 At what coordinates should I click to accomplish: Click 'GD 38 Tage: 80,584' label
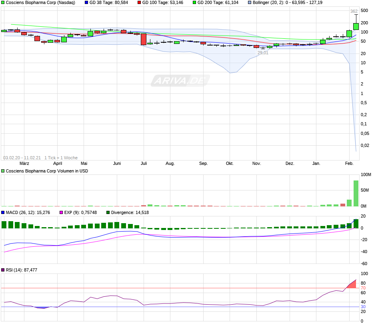[x=109, y=3]
